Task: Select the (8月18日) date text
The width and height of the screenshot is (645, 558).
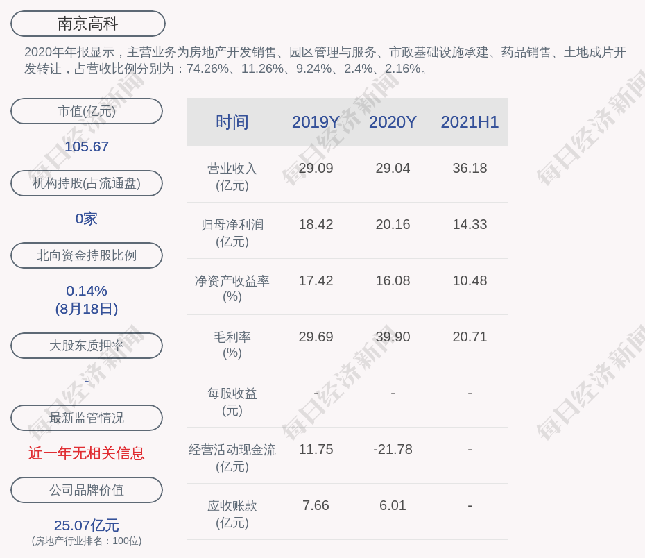Action: point(87,309)
